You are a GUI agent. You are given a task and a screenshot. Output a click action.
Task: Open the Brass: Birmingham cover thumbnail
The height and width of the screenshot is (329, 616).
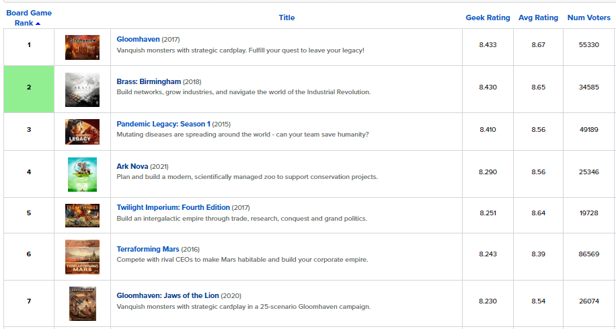(82, 89)
